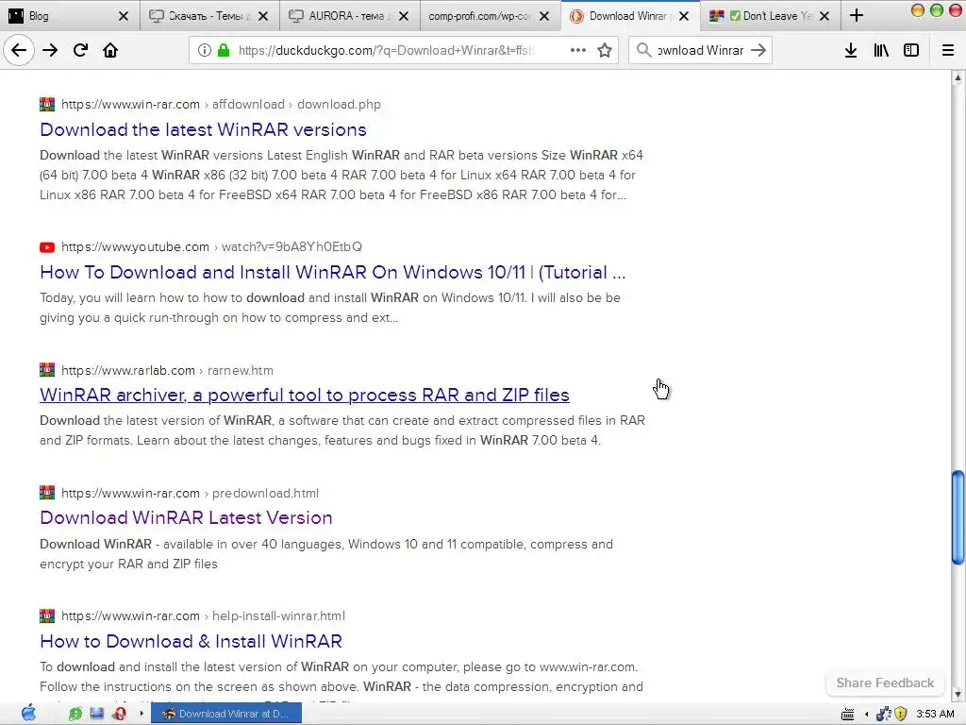The height and width of the screenshot is (725, 966).
Task: Open the hamburger application menu
Action: (x=948, y=50)
